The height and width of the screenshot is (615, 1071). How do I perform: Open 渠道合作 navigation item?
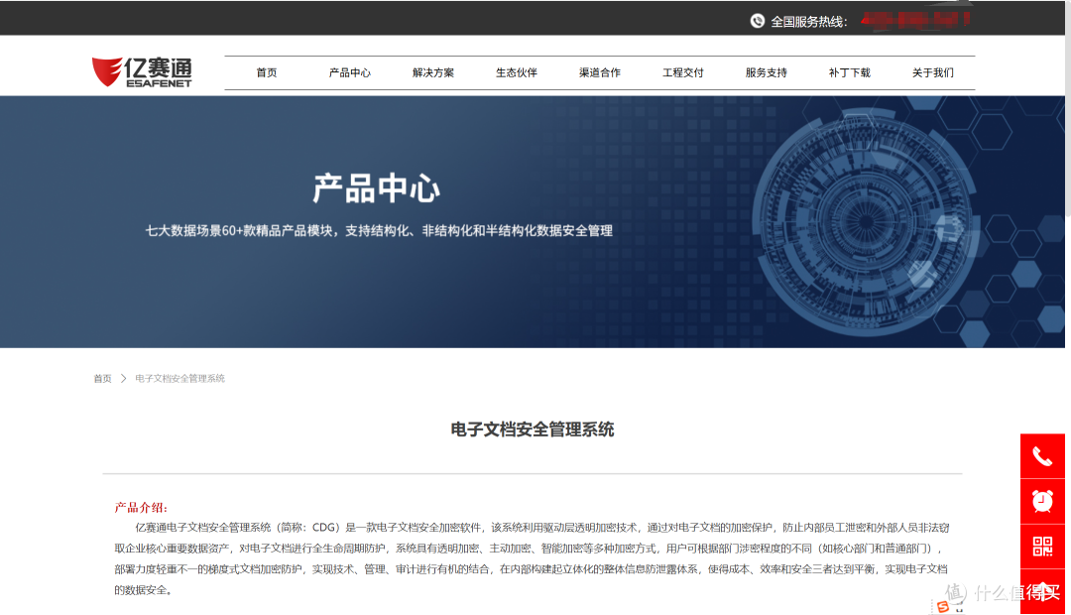click(600, 72)
